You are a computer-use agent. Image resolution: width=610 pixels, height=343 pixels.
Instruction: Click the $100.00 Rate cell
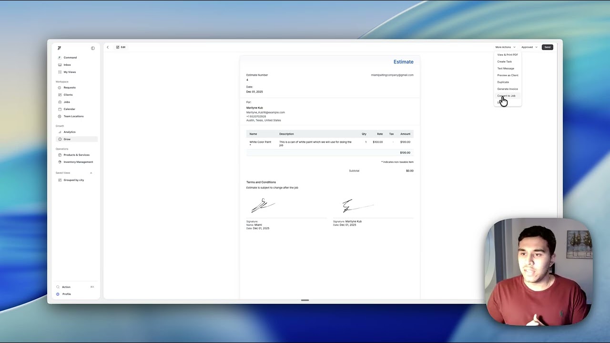click(x=378, y=142)
